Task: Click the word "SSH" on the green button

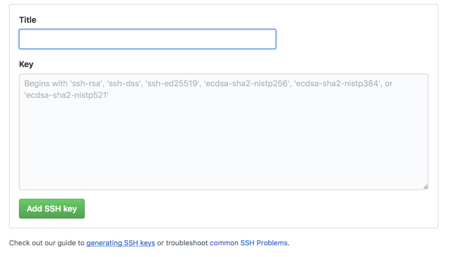Action: 53,209
